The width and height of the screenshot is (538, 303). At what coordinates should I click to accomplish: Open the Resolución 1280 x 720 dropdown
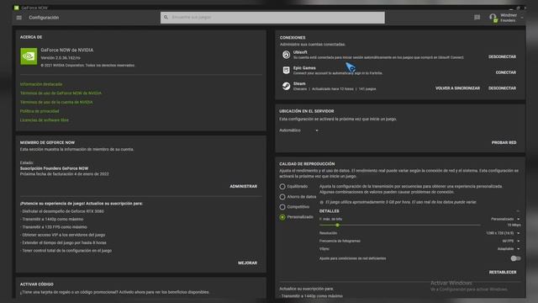pyautogui.click(x=503, y=233)
